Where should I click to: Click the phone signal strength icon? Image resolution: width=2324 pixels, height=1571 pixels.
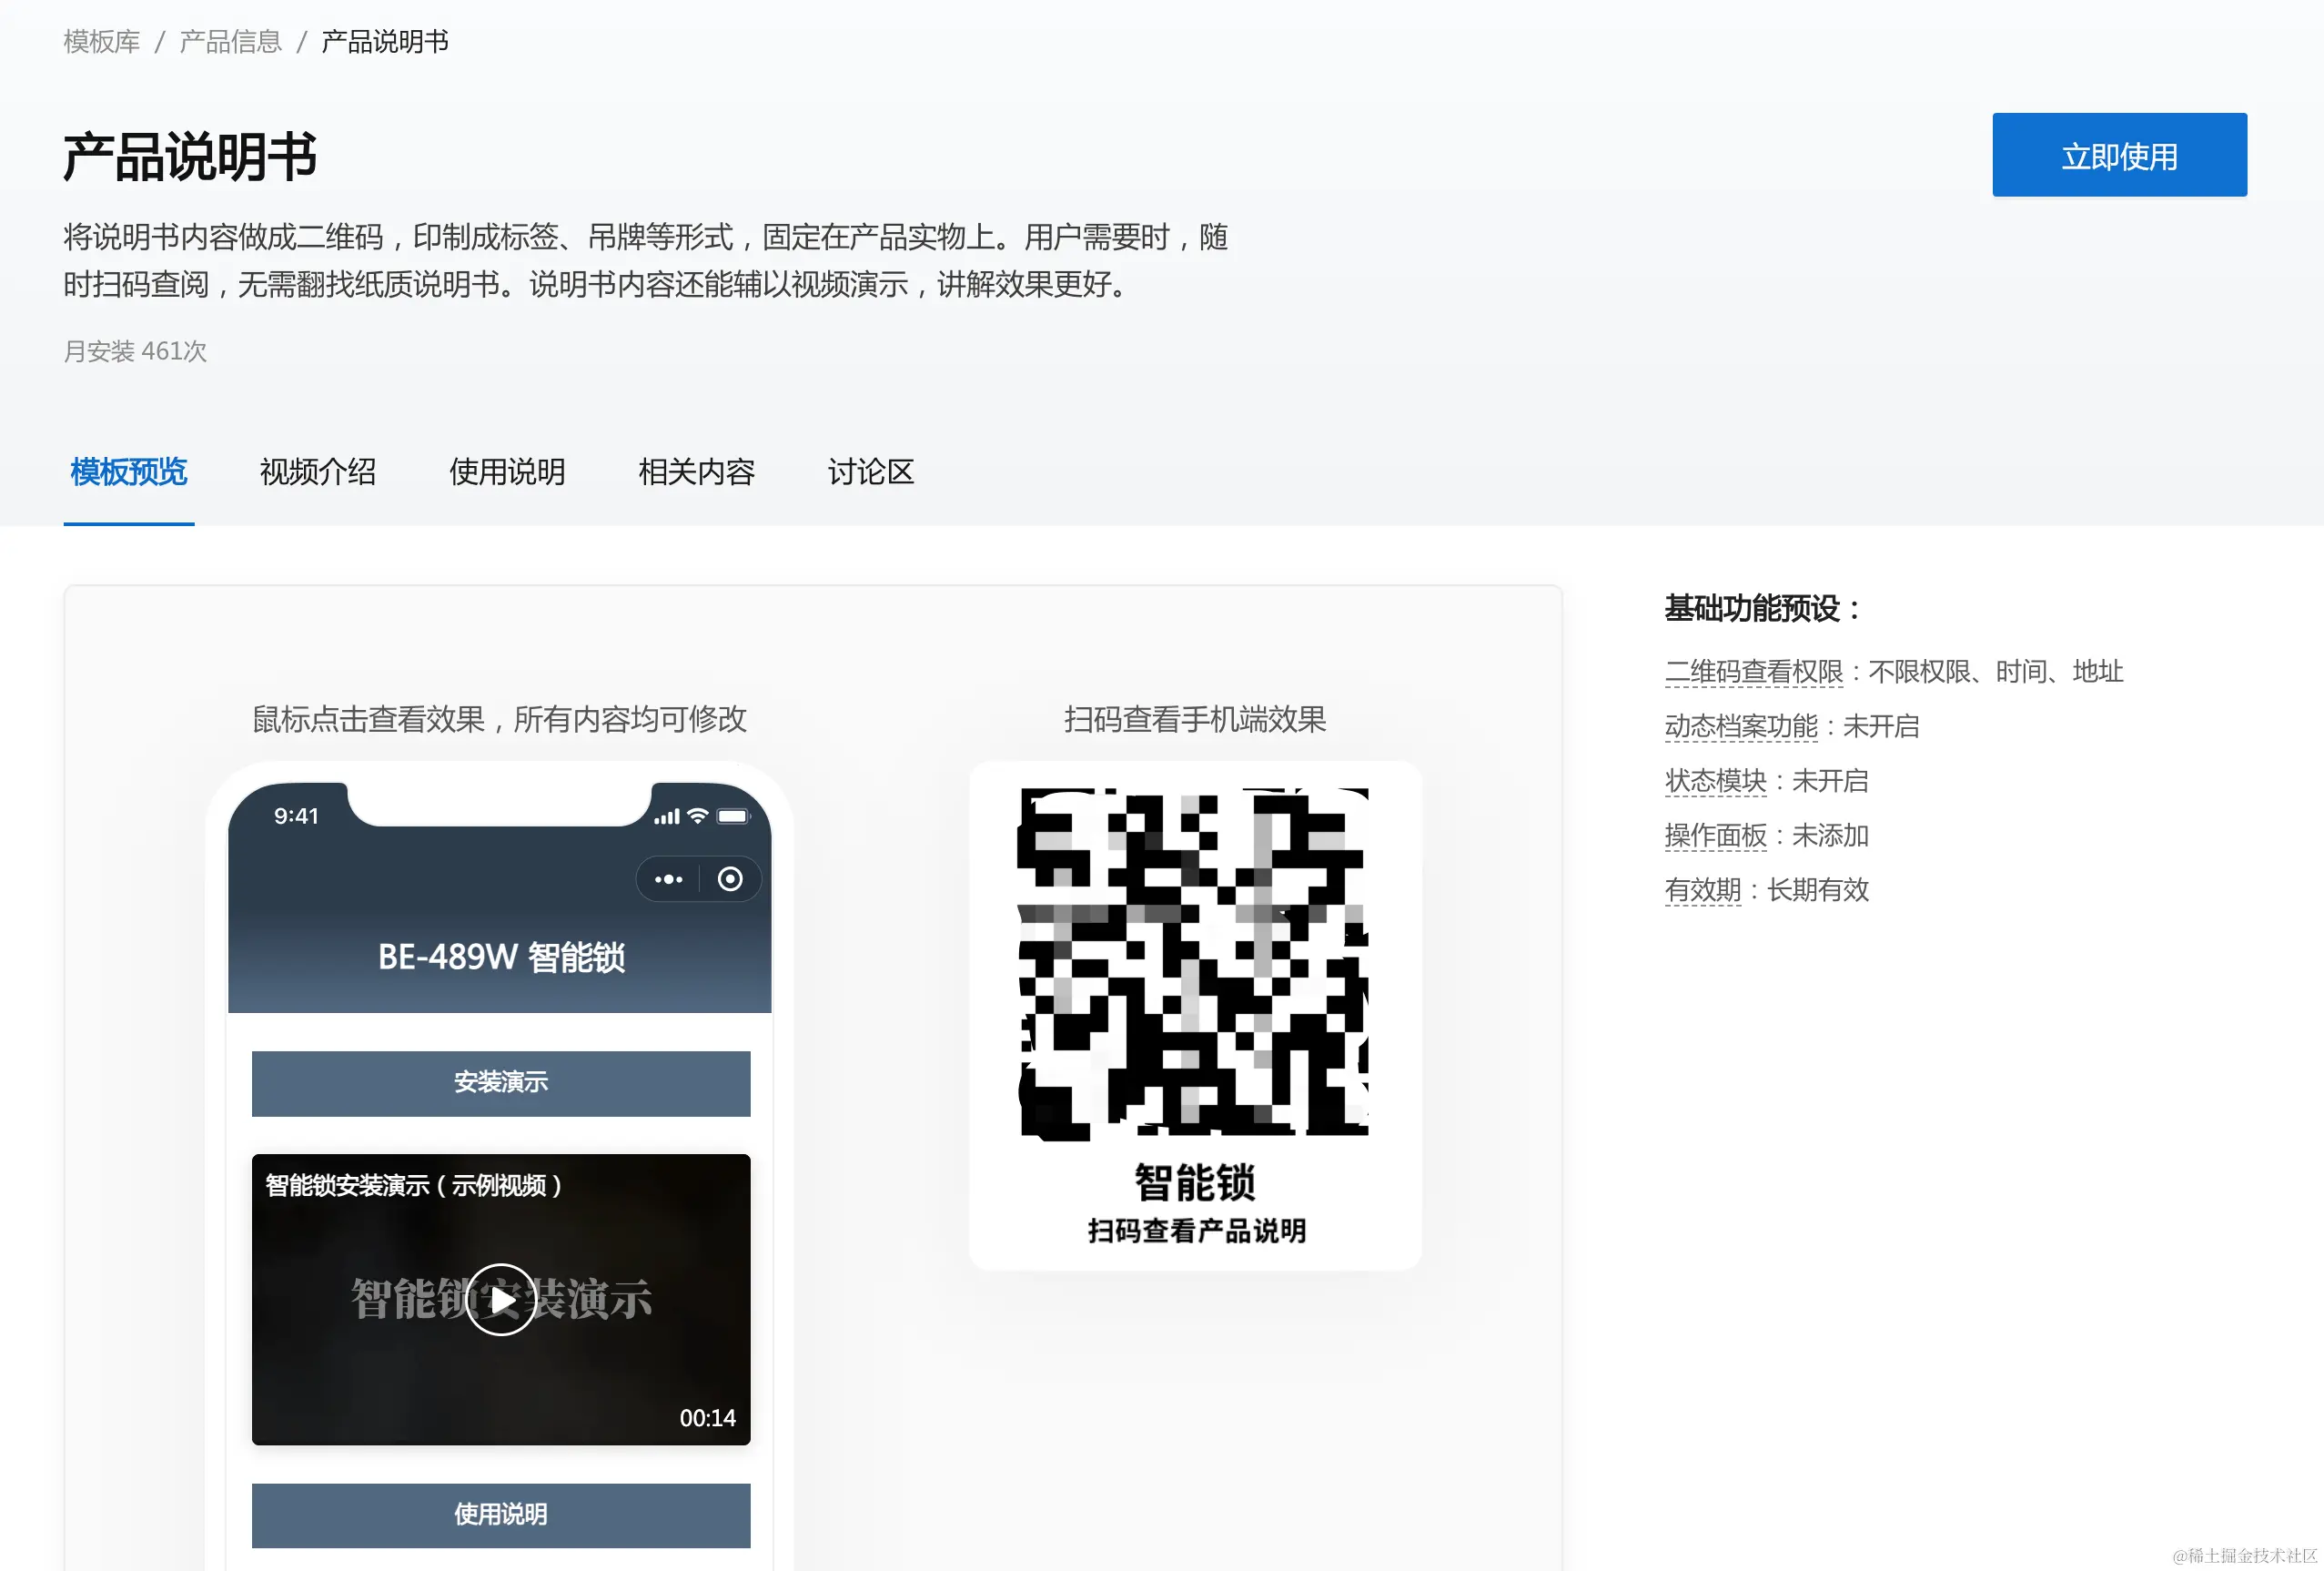(x=666, y=817)
